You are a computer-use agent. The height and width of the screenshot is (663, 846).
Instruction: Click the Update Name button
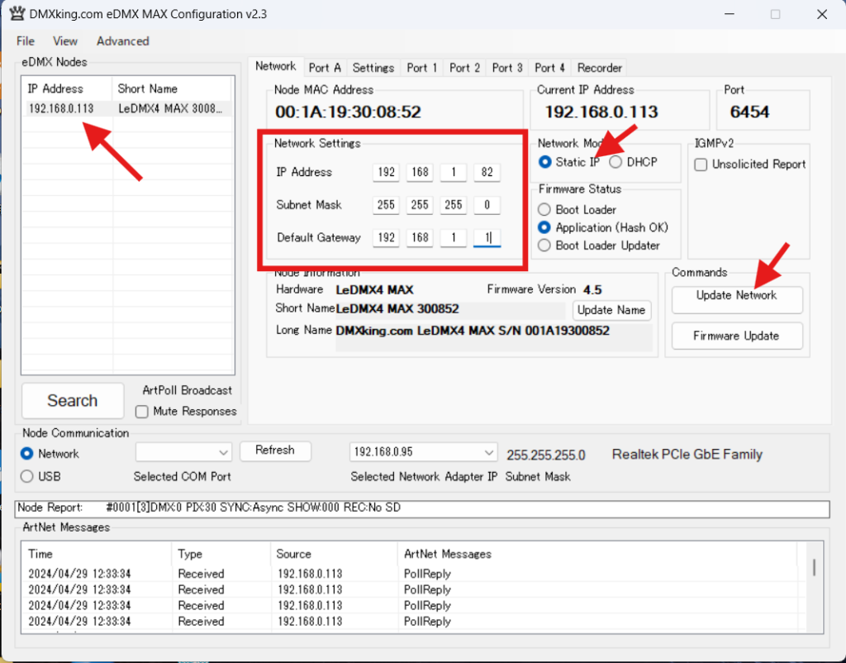(611, 310)
